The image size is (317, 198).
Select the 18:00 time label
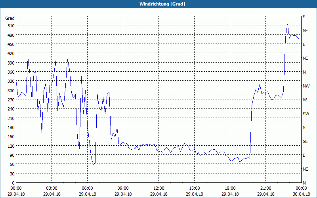(230, 188)
